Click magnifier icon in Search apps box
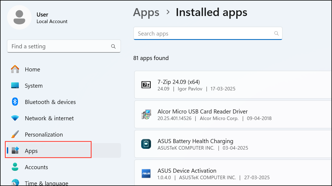This screenshot has width=332, height=186. tap(276, 33)
